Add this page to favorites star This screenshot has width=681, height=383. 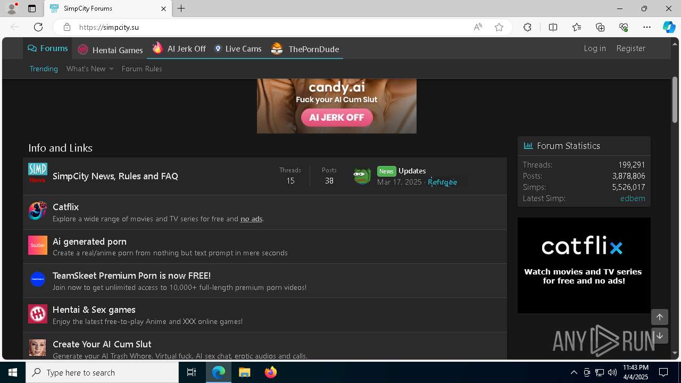tap(499, 27)
